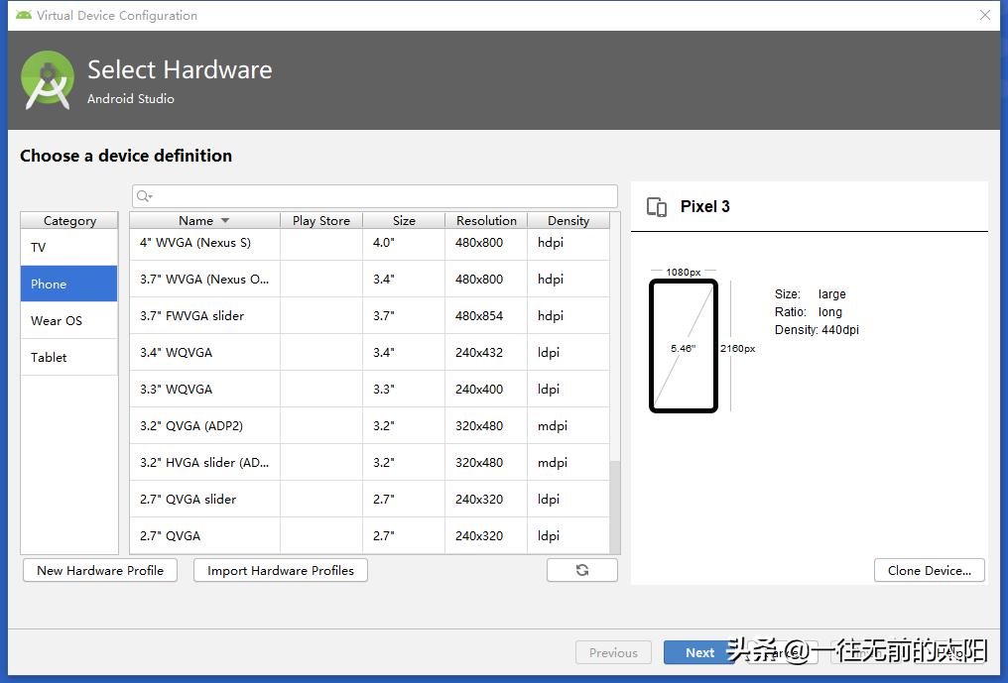Click the Density column header
Image resolution: width=1008 pixels, height=683 pixels.
(x=567, y=220)
